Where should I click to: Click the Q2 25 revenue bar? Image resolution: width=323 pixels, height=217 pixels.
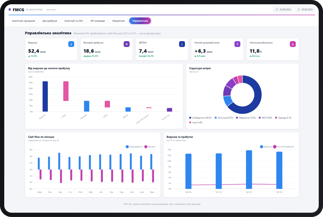pos(249,169)
